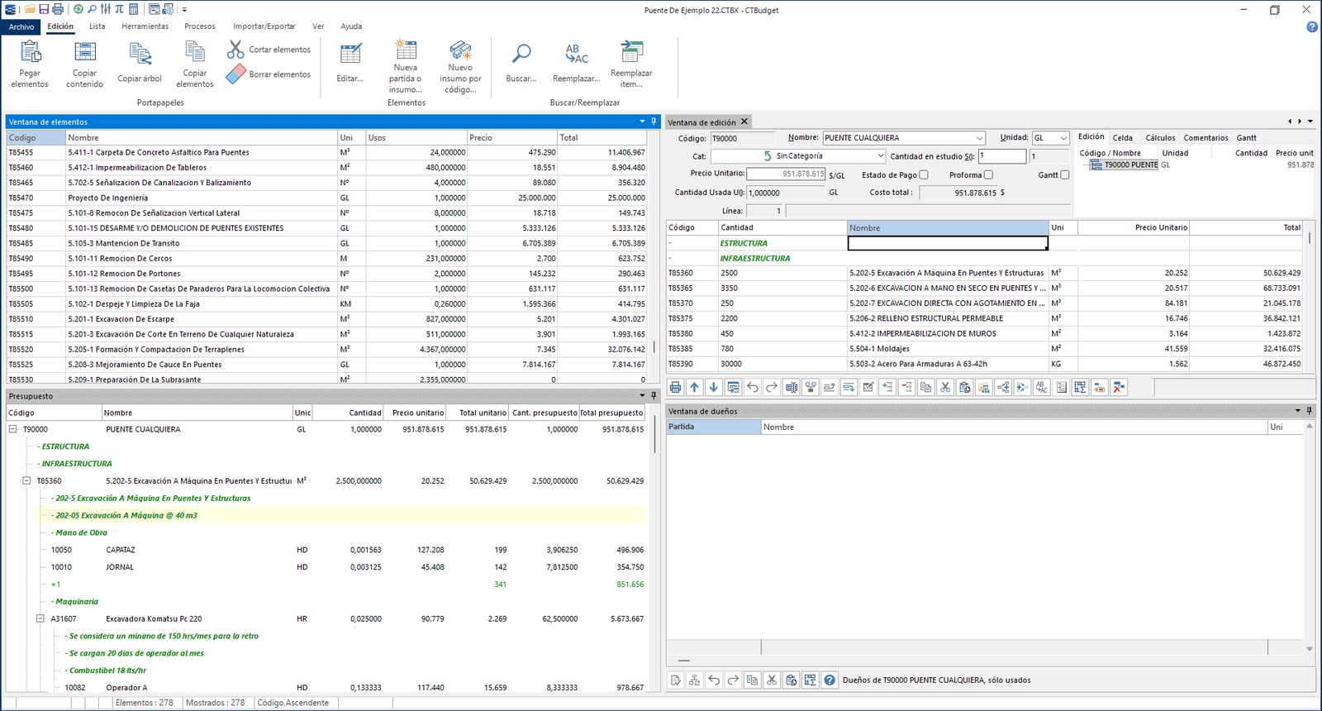Click the help question mark in Ventana de dueños
This screenshot has height=711, width=1322.
click(830, 680)
